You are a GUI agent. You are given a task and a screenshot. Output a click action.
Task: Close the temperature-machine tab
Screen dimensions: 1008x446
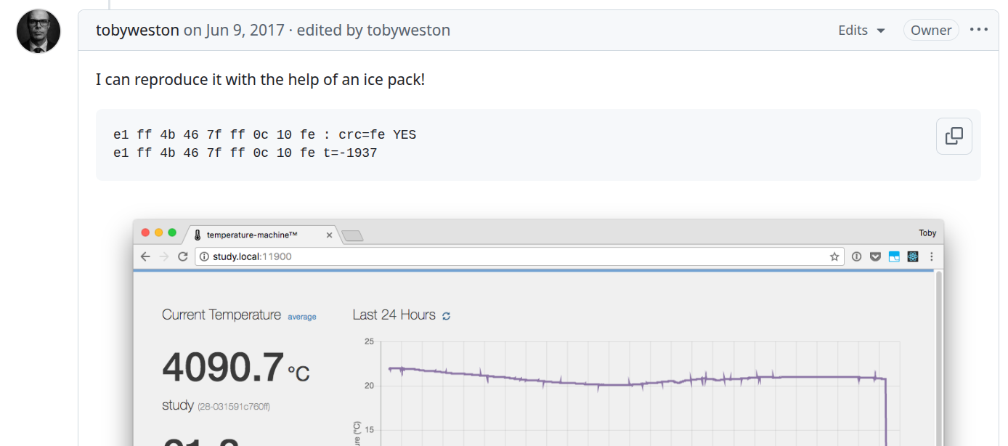329,235
